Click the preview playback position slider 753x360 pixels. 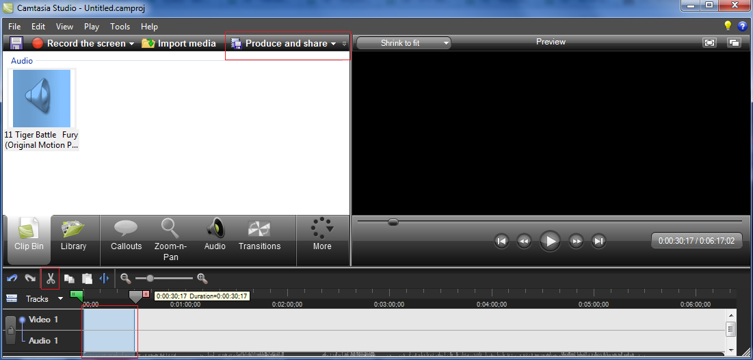point(393,222)
